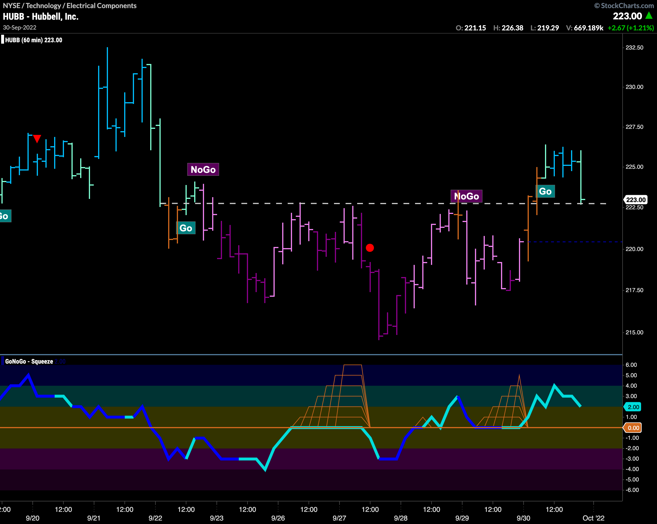Click the HUBB - Hubbell, Inc. title
Image resolution: width=657 pixels, height=524 pixels.
[41, 17]
